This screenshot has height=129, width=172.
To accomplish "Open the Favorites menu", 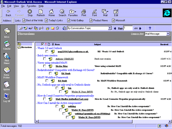I will click(32, 6).
